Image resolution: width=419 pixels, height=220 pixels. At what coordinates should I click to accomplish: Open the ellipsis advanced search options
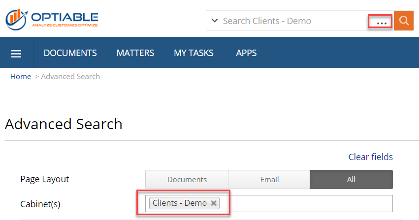382,23
